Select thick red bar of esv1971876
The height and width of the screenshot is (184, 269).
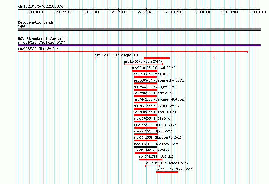157,58
